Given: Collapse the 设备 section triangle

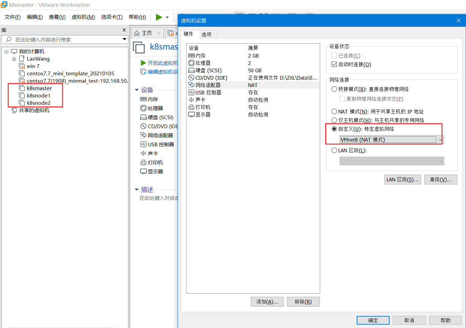Looking at the screenshot, I should pyautogui.click(x=137, y=90).
